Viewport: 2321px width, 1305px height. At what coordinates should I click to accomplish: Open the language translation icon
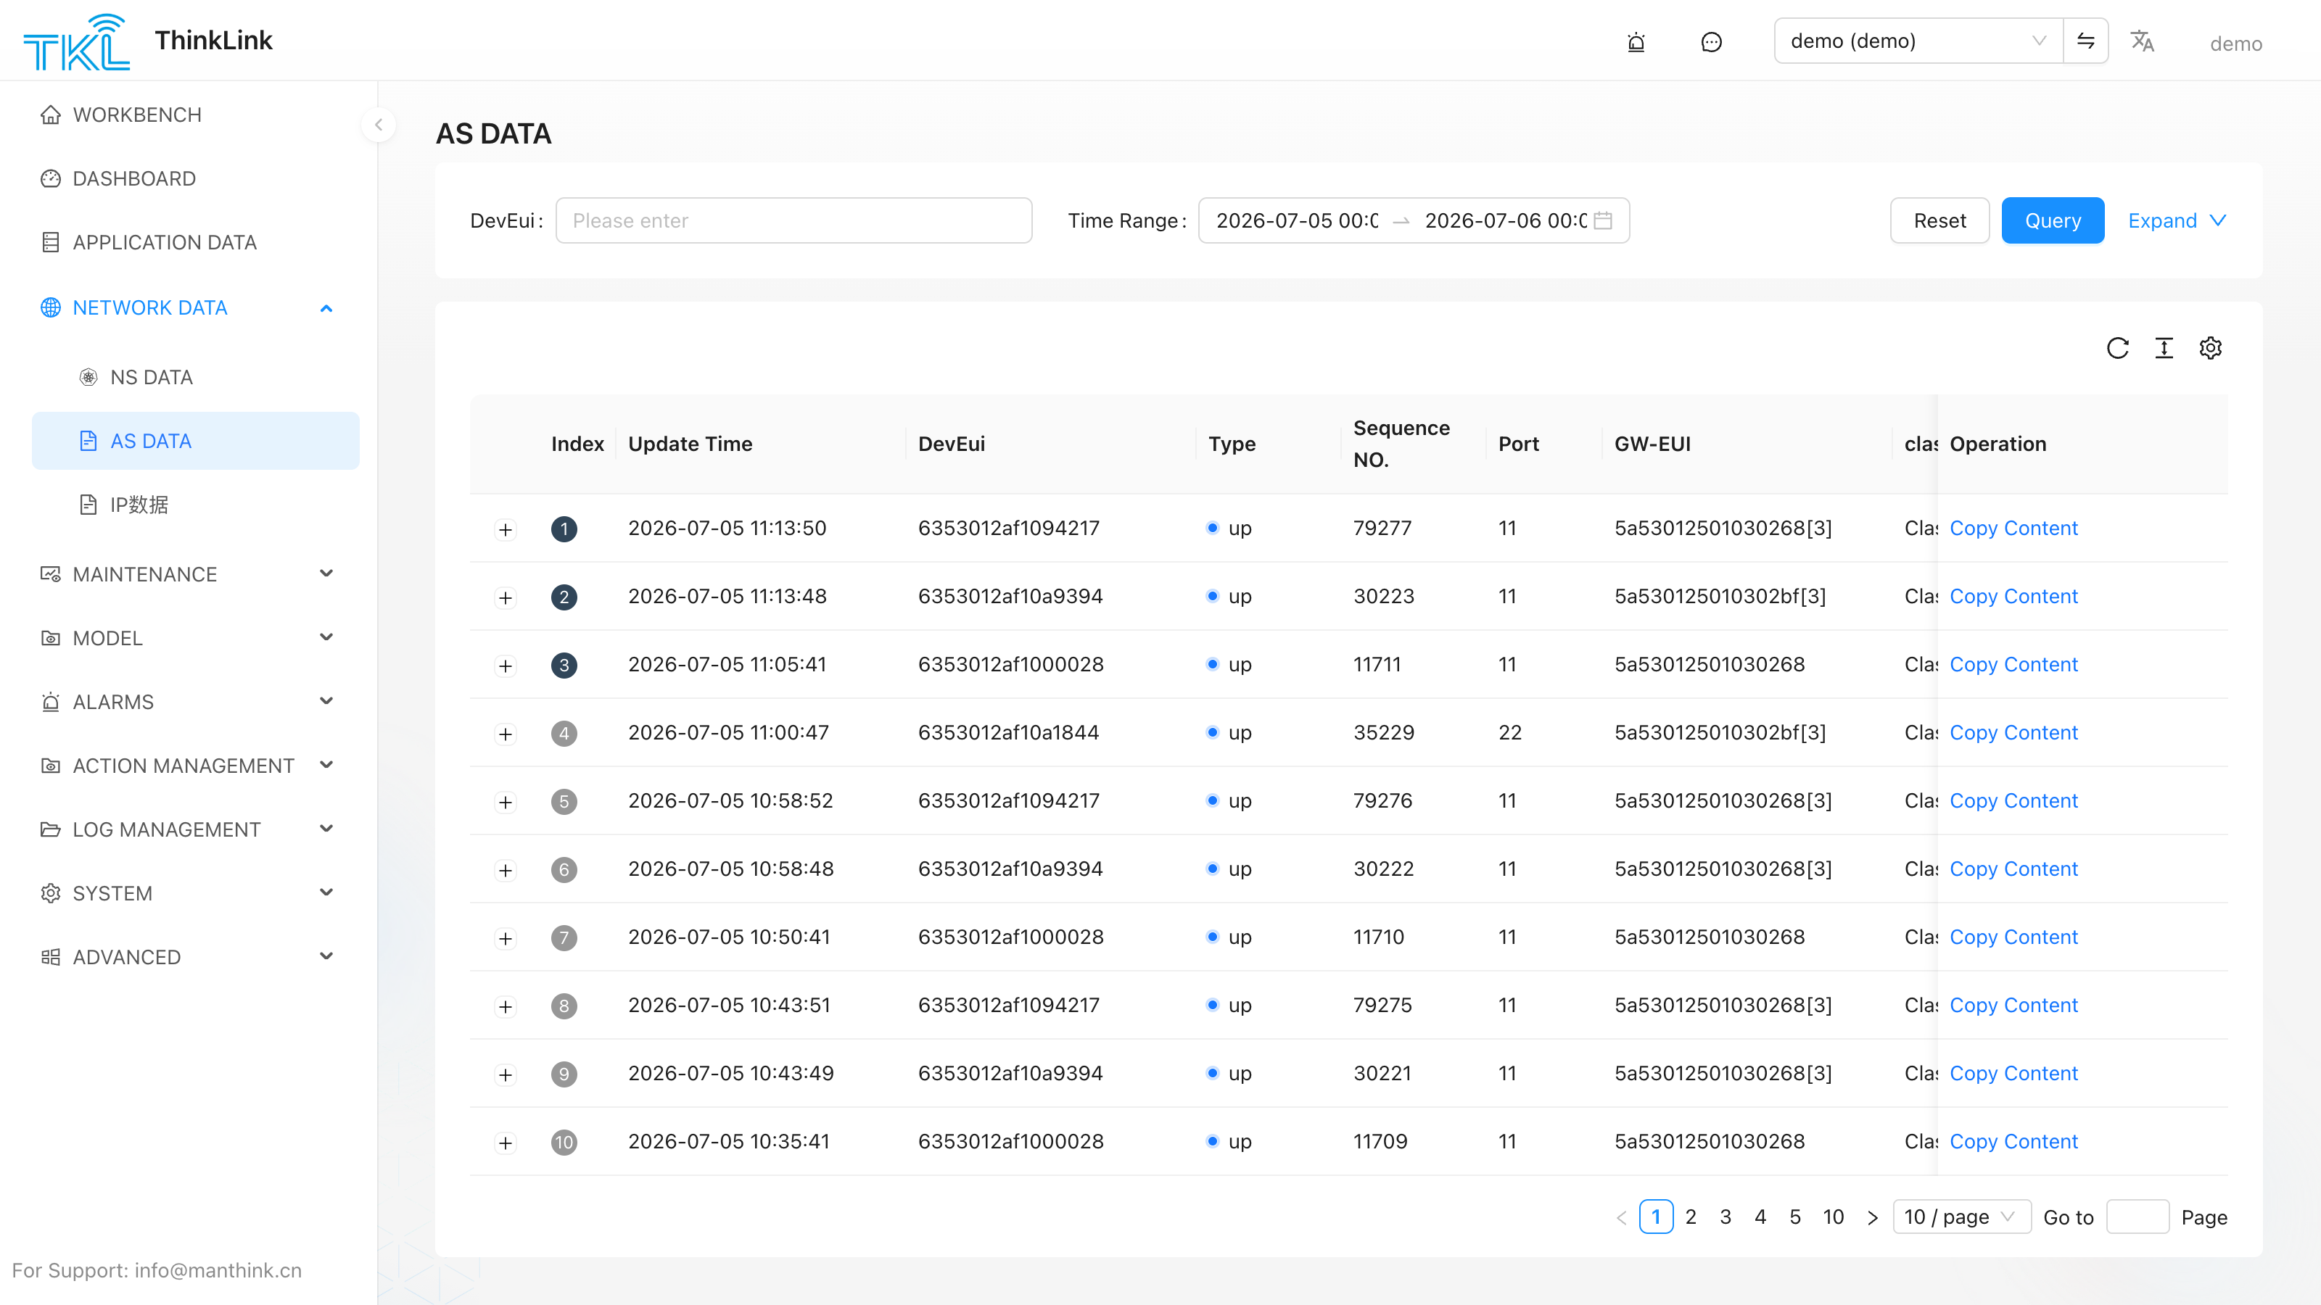click(2143, 41)
